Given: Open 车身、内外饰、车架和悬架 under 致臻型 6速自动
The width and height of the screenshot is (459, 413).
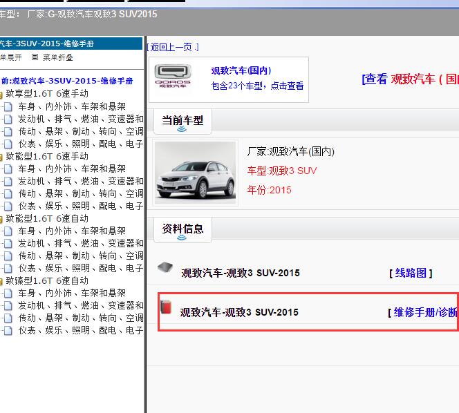Looking at the screenshot, I should 72,293.
